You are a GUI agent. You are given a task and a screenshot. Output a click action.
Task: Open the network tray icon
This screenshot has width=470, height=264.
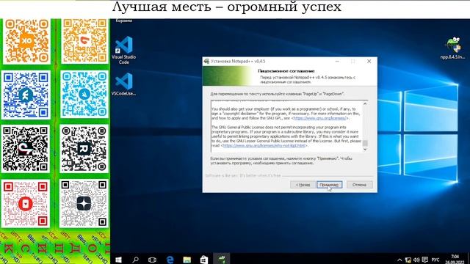pyautogui.click(x=408, y=260)
